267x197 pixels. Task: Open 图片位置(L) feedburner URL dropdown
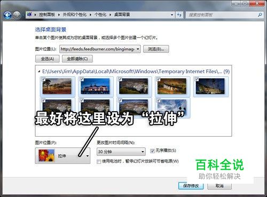coord(100,49)
